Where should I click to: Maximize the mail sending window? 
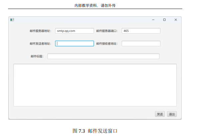164,20
